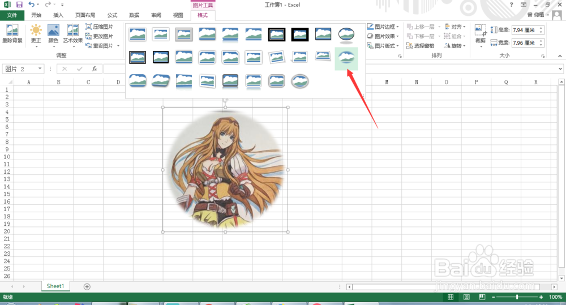Expand the Reset Picture dropdown arrow
Image resolution: width=566 pixels, height=305 pixels.
118,46
